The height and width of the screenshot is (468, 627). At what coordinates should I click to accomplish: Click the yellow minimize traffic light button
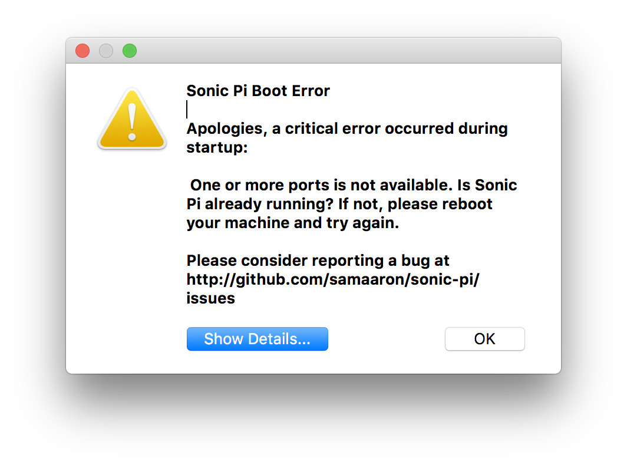(106, 51)
